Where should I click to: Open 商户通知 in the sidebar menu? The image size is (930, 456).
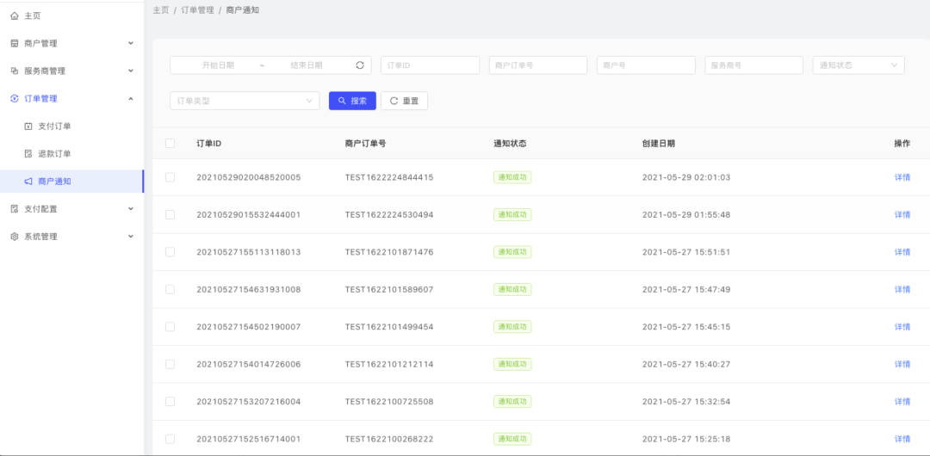pos(55,182)
